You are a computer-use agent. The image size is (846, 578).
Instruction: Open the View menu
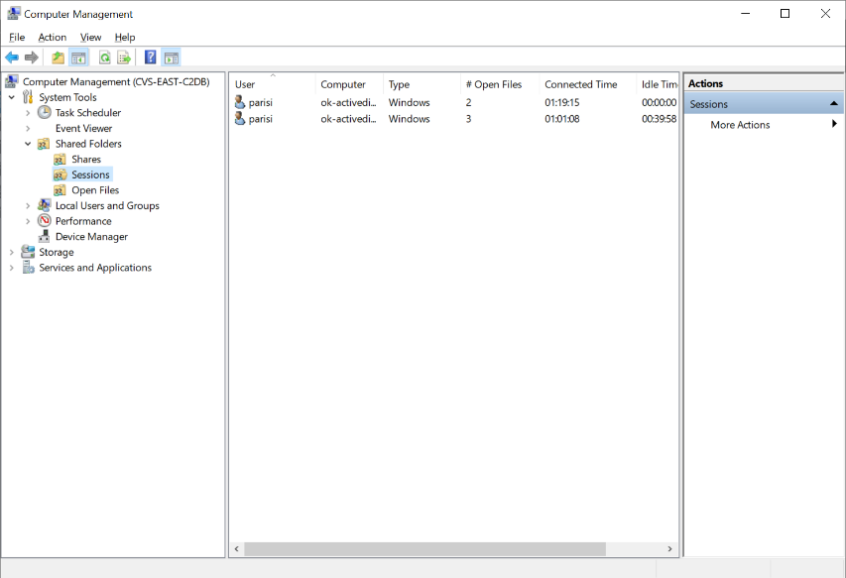pyautogui.click(x=90, y=37)
